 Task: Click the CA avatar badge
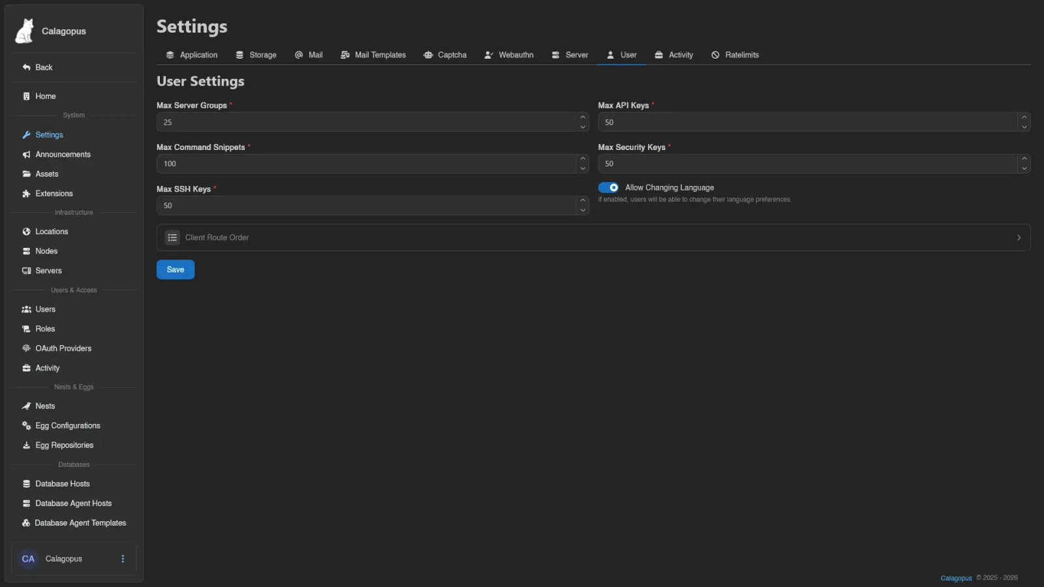[28, 559]
